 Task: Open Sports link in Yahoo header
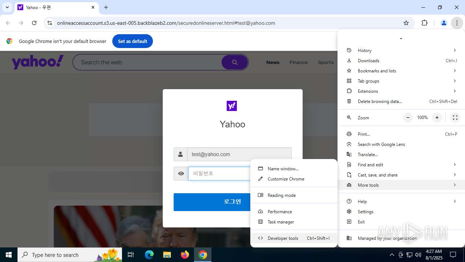click(x=326, y=62)
